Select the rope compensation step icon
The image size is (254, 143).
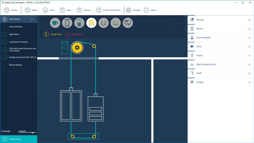click(116, 23)
